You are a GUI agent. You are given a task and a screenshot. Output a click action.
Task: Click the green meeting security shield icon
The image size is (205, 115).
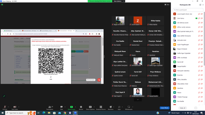[x=2, y=5]
